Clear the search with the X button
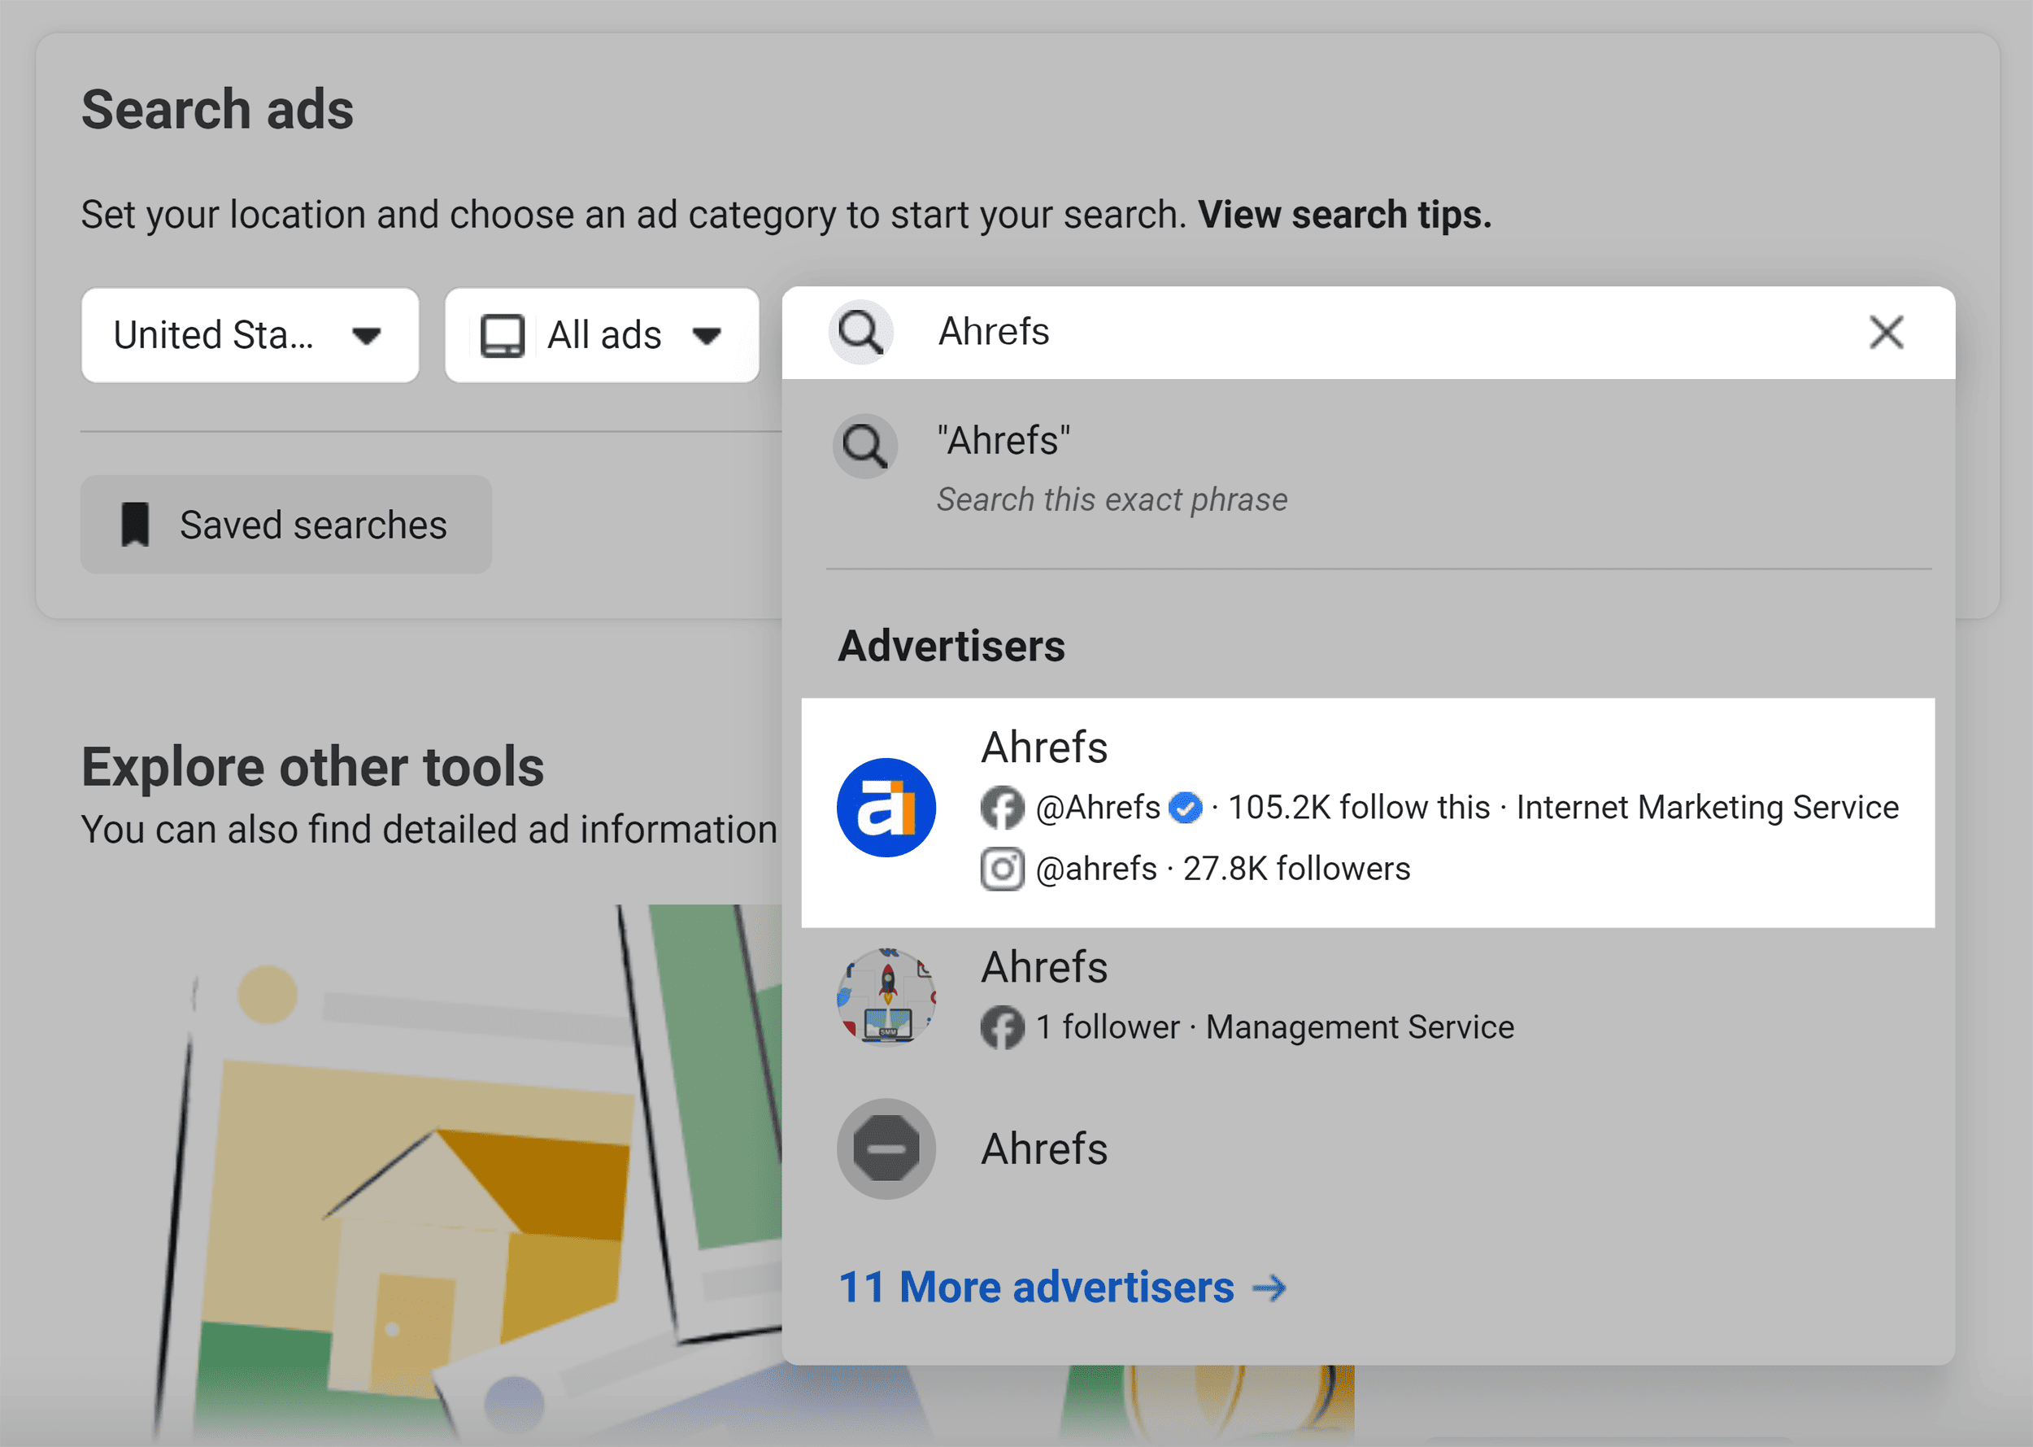 [x=1885, y=333]
